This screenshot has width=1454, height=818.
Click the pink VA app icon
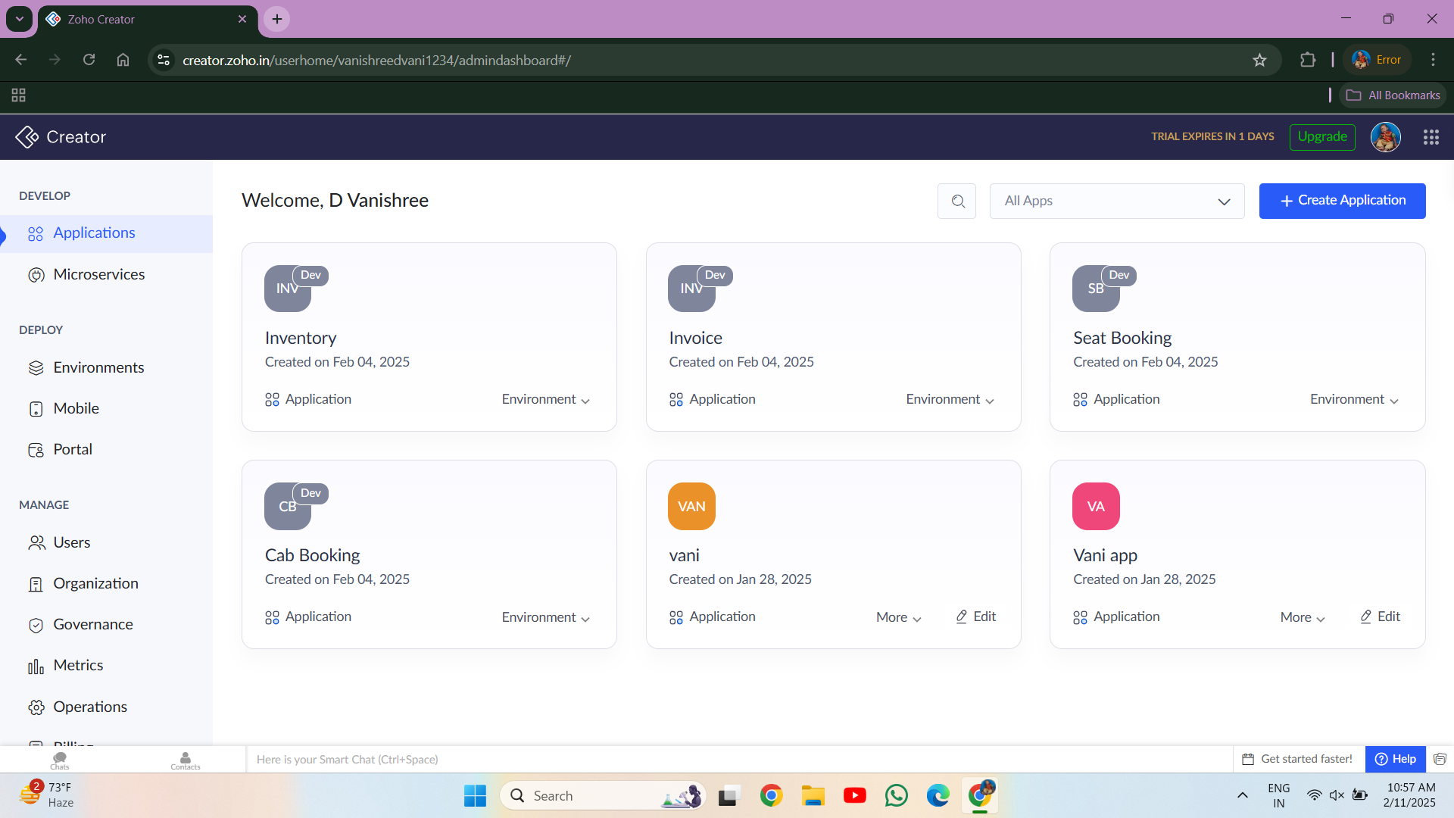click(x=1095, y=506)
